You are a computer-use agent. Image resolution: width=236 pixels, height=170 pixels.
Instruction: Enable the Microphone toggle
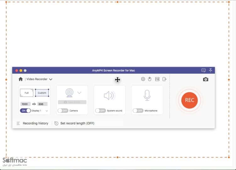point(138,111)
